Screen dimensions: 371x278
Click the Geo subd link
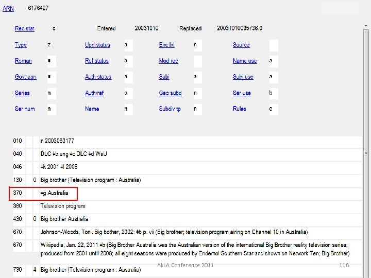coord(170,93)
